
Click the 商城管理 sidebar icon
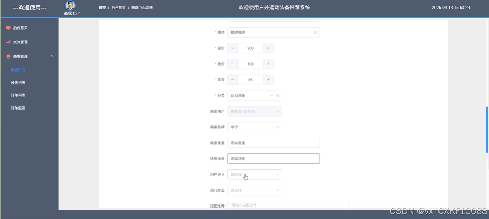tap(8, 57)
